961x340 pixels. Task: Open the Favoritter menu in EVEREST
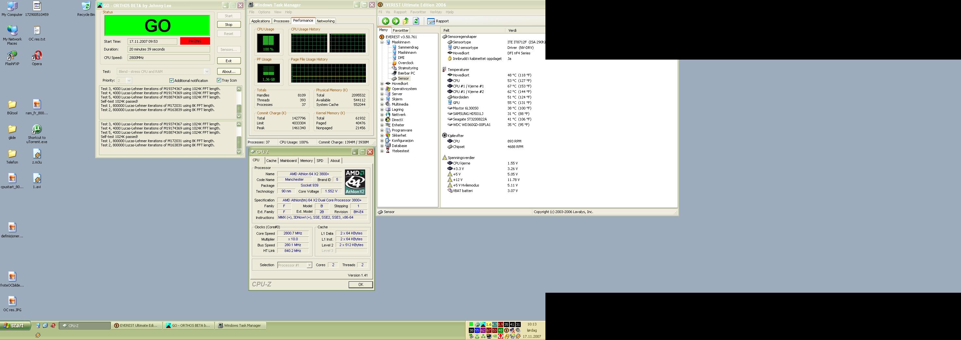[x=418, y=12]
